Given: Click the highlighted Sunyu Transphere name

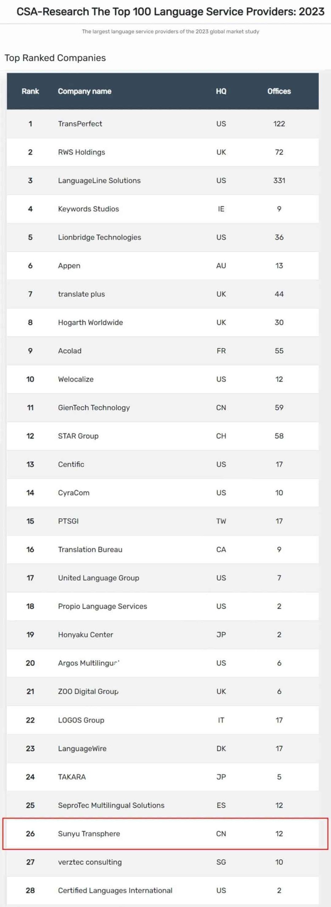Looking at the screenshot, I should click(89, 834).
